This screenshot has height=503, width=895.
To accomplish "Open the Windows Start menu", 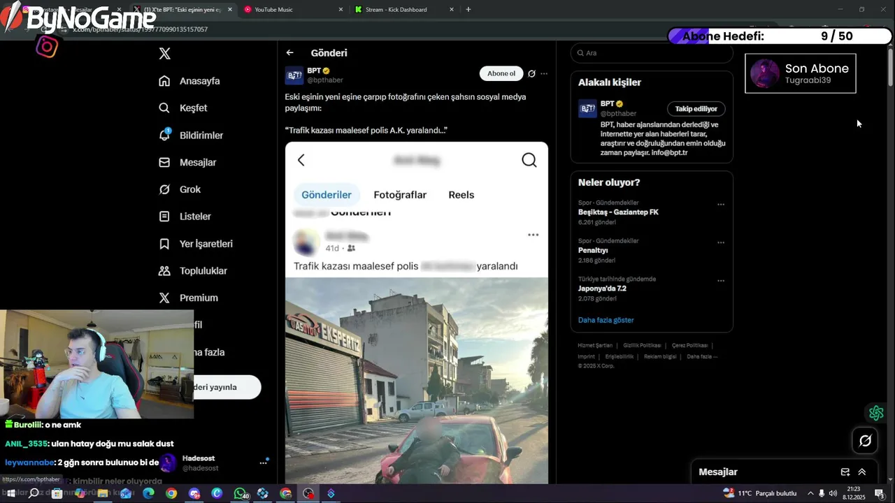I will click(11, 493).
